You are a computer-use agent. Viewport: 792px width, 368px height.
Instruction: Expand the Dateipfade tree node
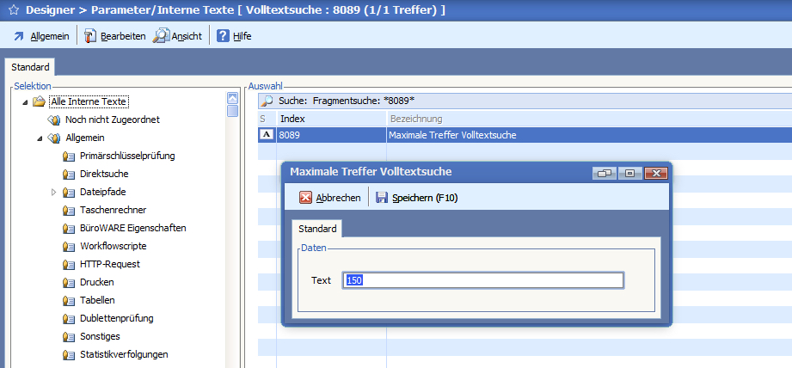[53, 192]
